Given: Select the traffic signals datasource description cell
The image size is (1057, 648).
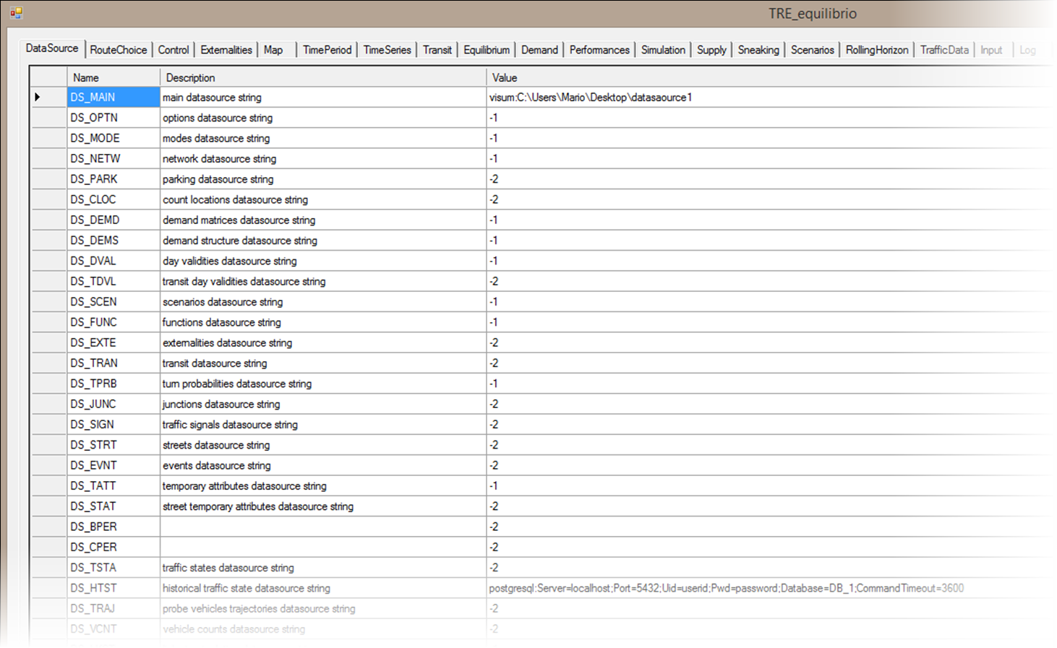Looking at the screenshot, I should pos(322,425).
